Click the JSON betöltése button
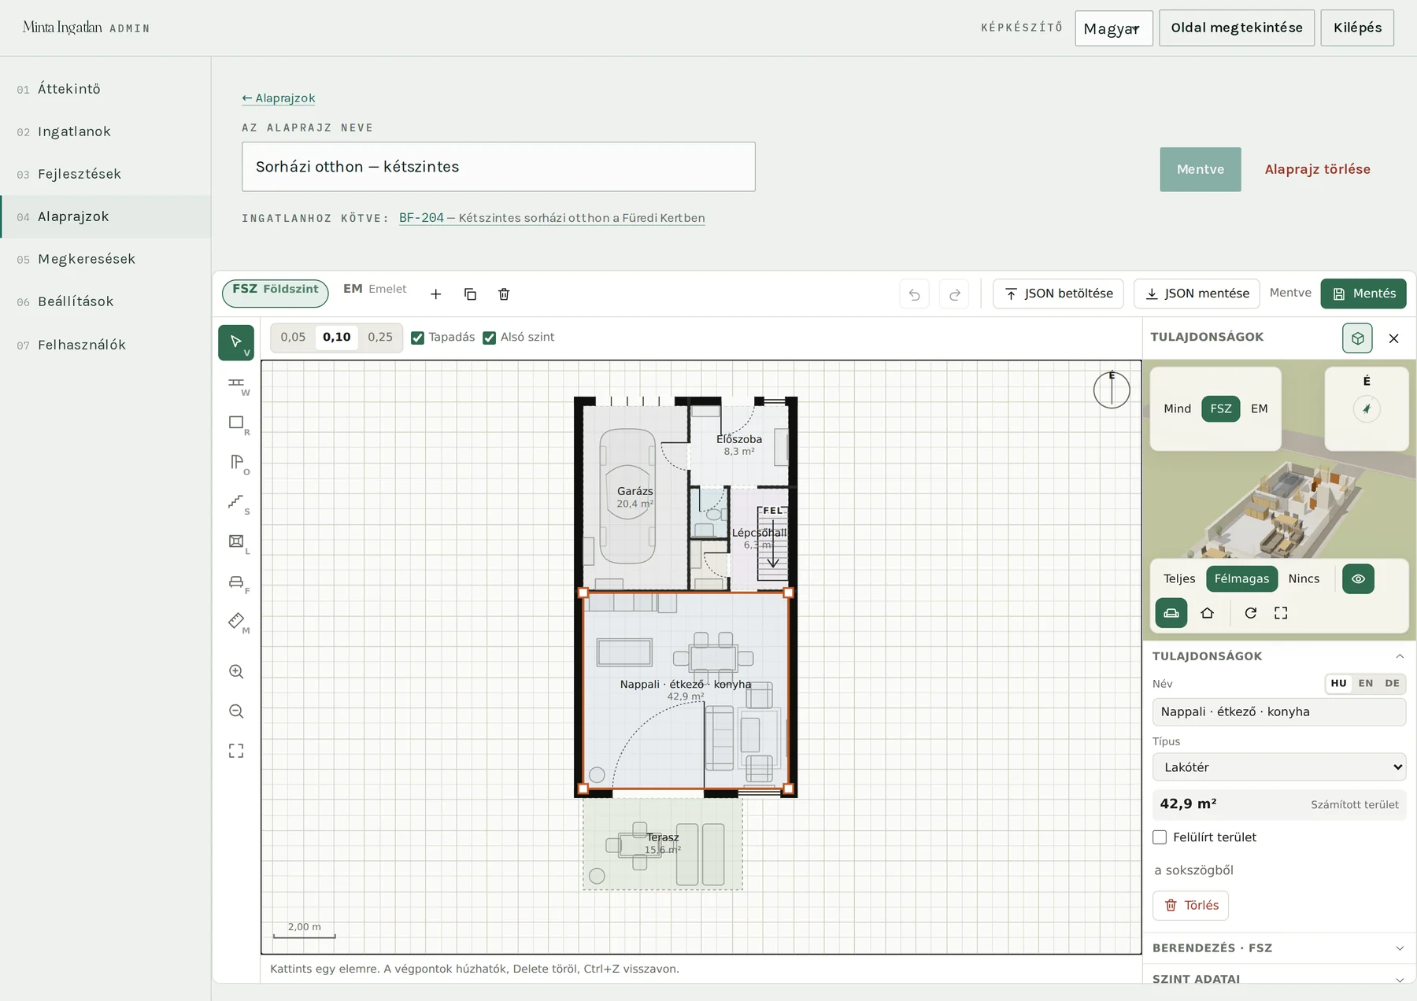1417x1001 pixels. pos(1058,294)
